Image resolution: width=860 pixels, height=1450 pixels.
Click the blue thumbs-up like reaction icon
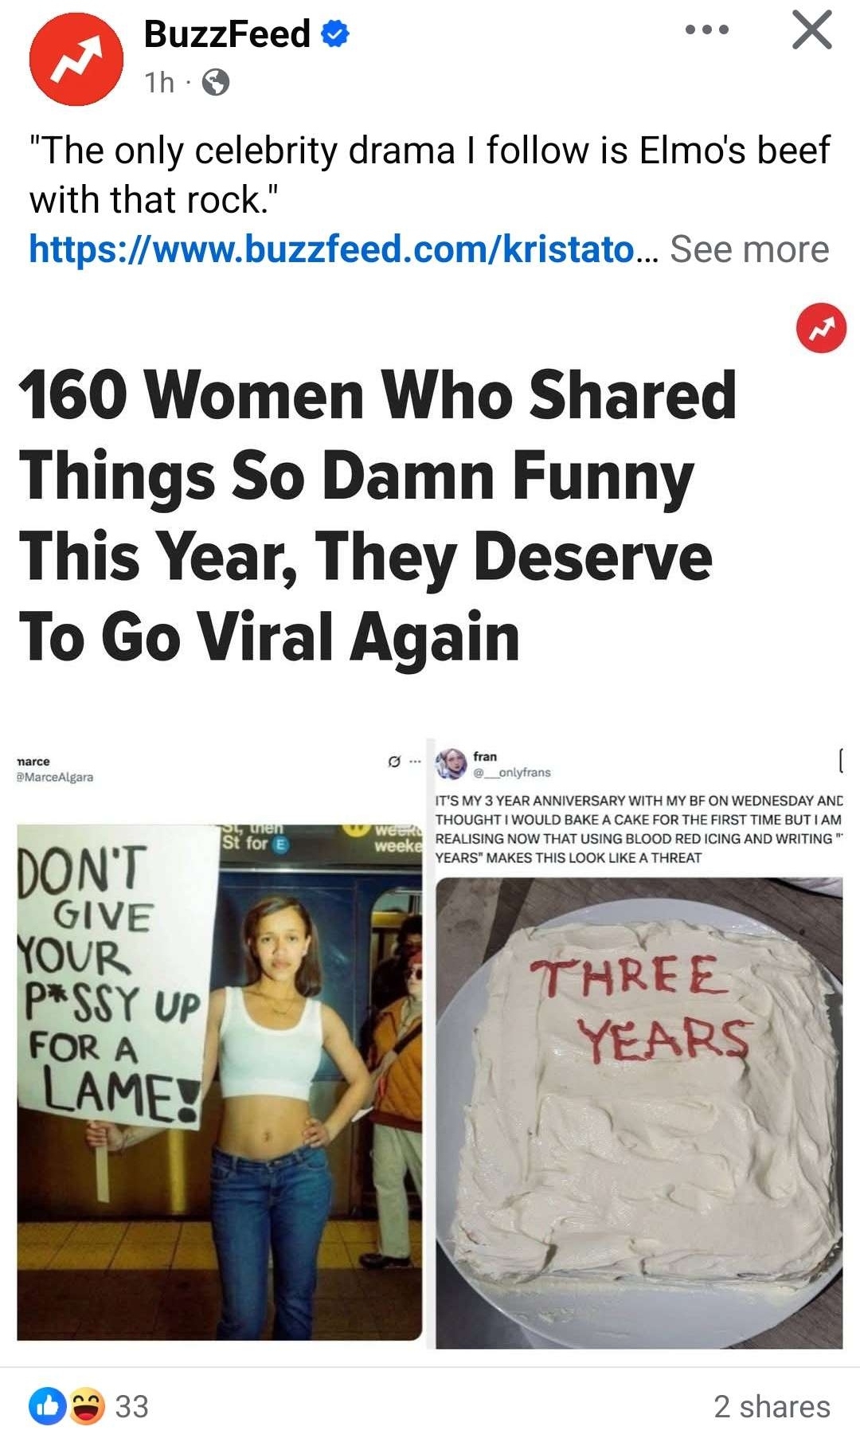[48, 1406]
